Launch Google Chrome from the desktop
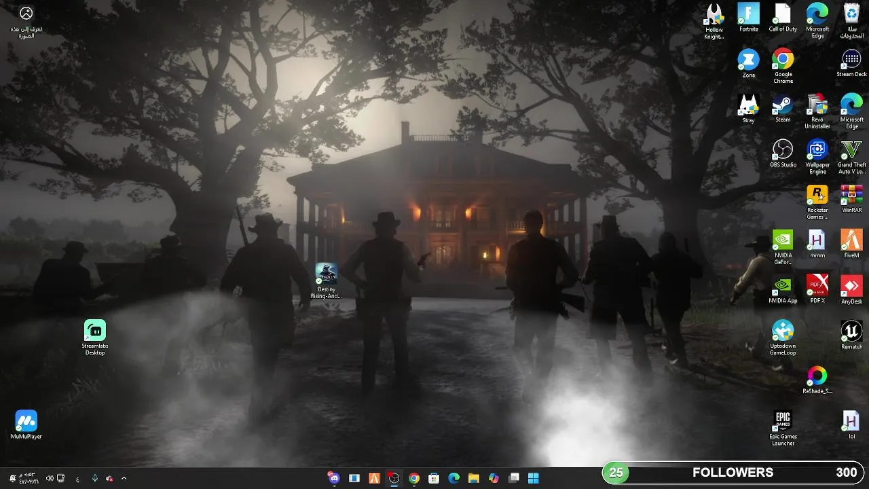Image resolution: width=869 pixels, height=489 pixels. coord(783,67)
